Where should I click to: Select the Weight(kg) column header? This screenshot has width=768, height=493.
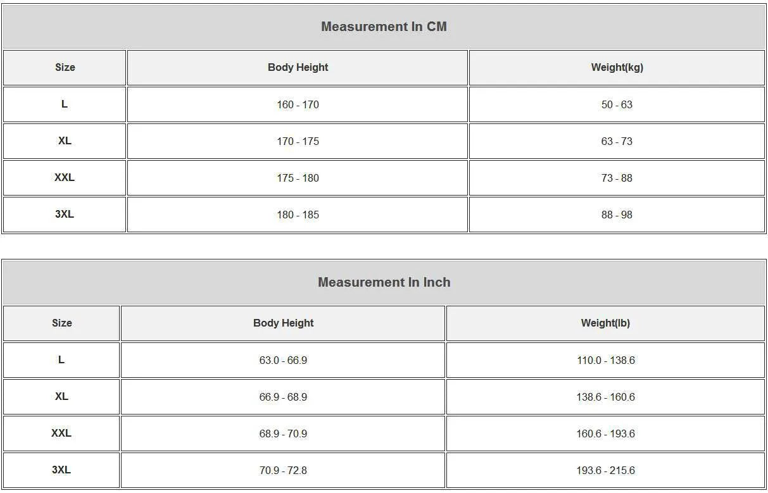[x=617, y=68]
